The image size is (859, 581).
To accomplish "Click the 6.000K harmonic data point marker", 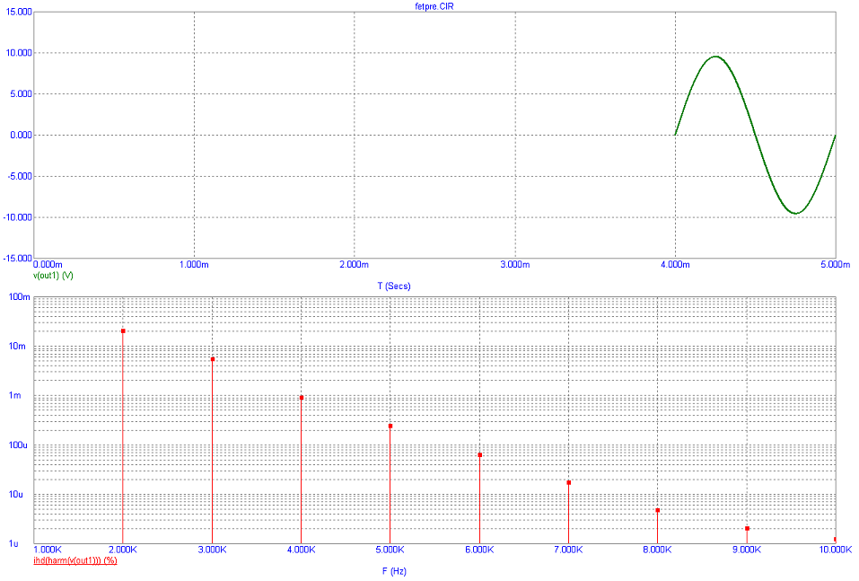I will point(480,455).
